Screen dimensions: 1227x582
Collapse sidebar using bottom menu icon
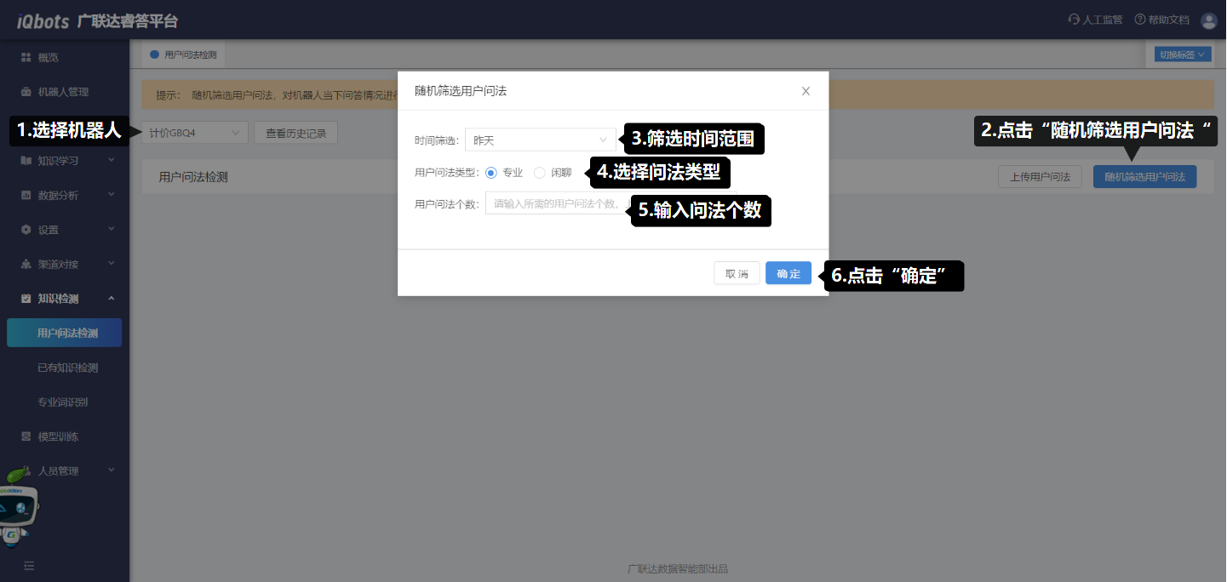pos(29,565)
